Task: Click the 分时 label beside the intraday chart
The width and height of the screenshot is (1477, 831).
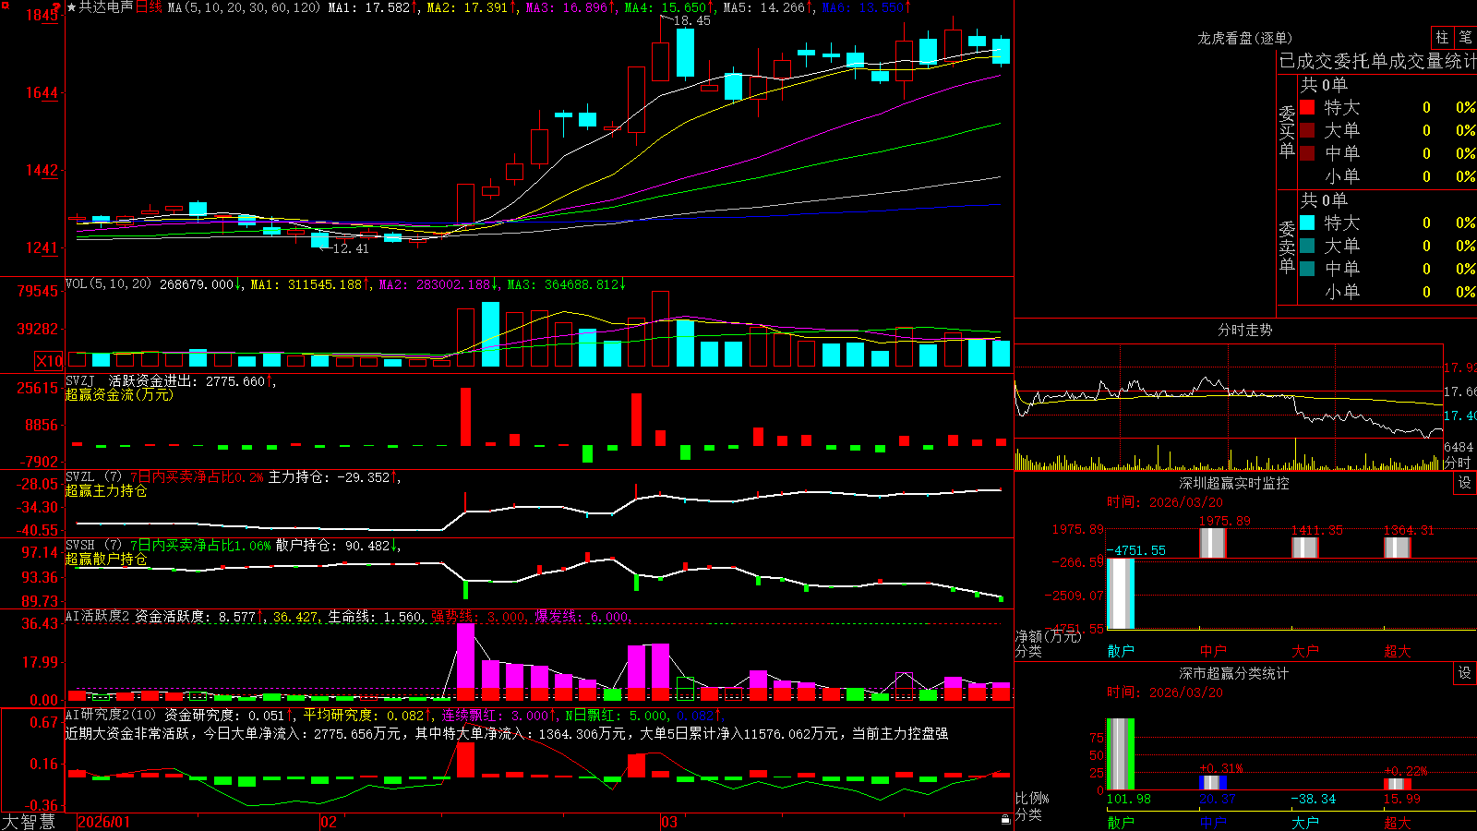Action: [1459, 463]
